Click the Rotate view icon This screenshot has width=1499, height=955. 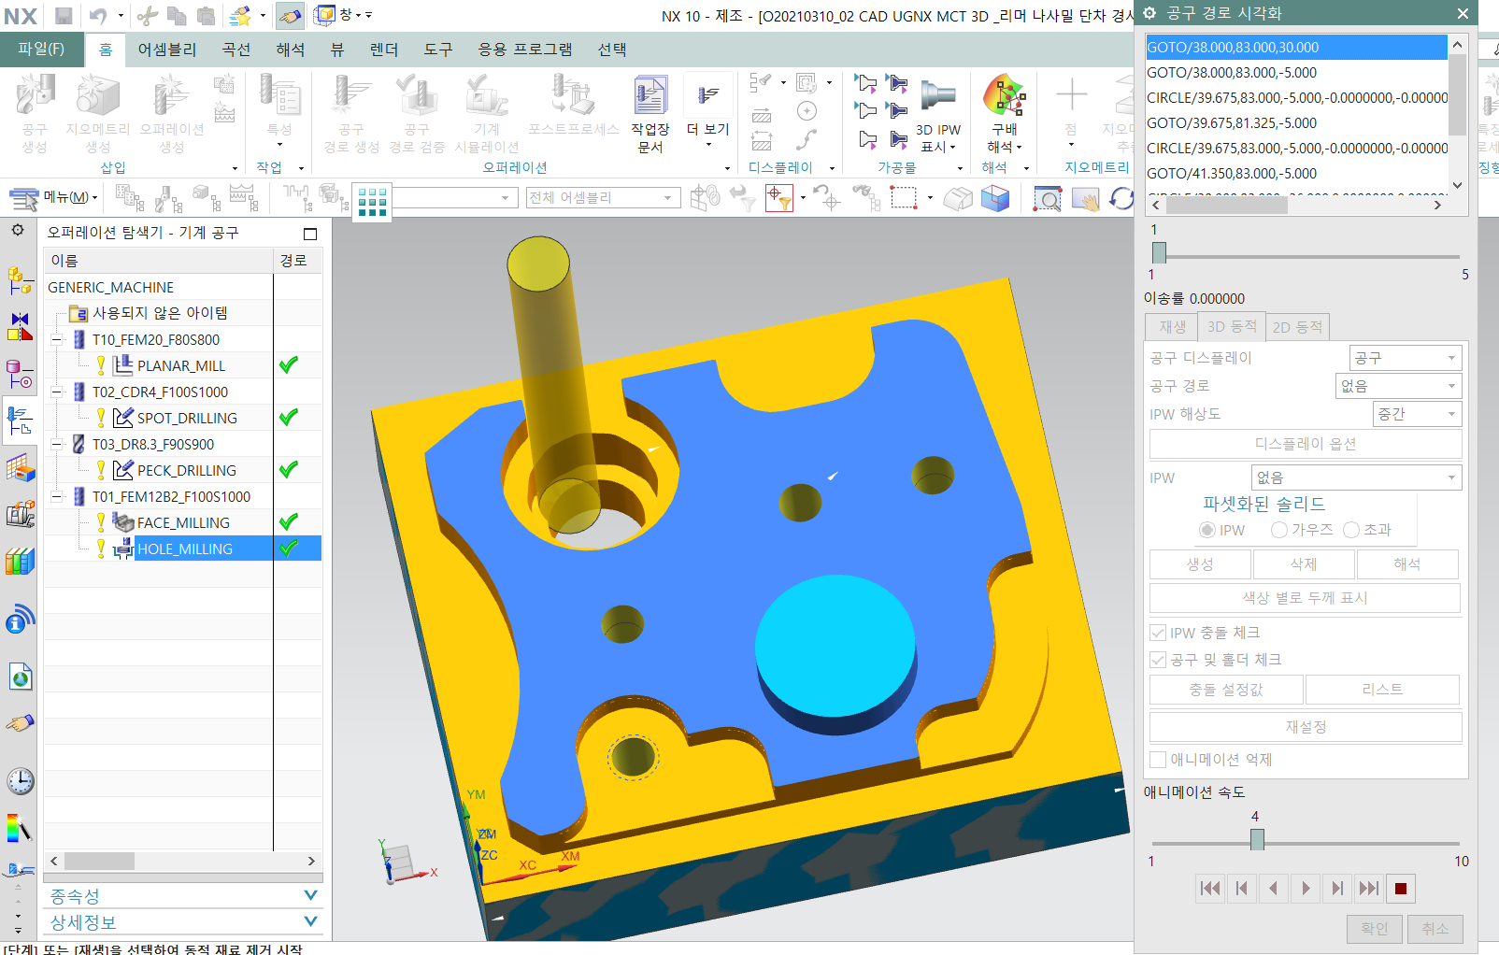(x=1121, y=198)
